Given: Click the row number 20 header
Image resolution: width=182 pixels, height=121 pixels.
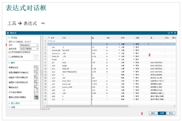Looking at the screenshot, I should 45,99.
